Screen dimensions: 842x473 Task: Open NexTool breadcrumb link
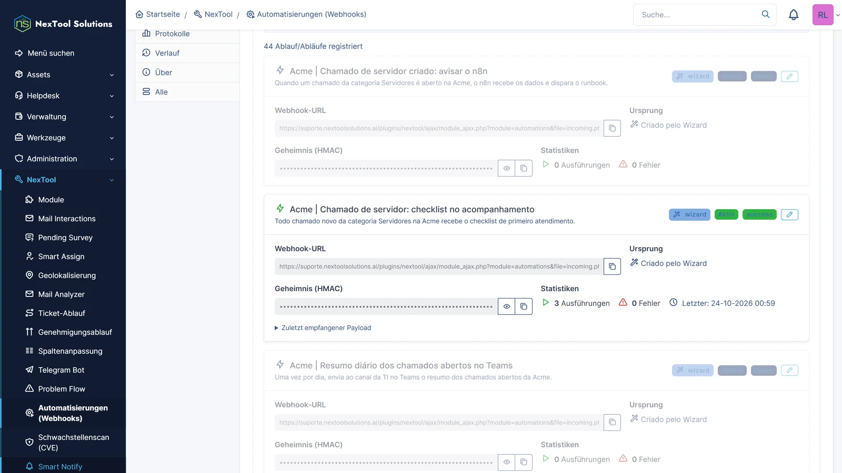[213, 14]
